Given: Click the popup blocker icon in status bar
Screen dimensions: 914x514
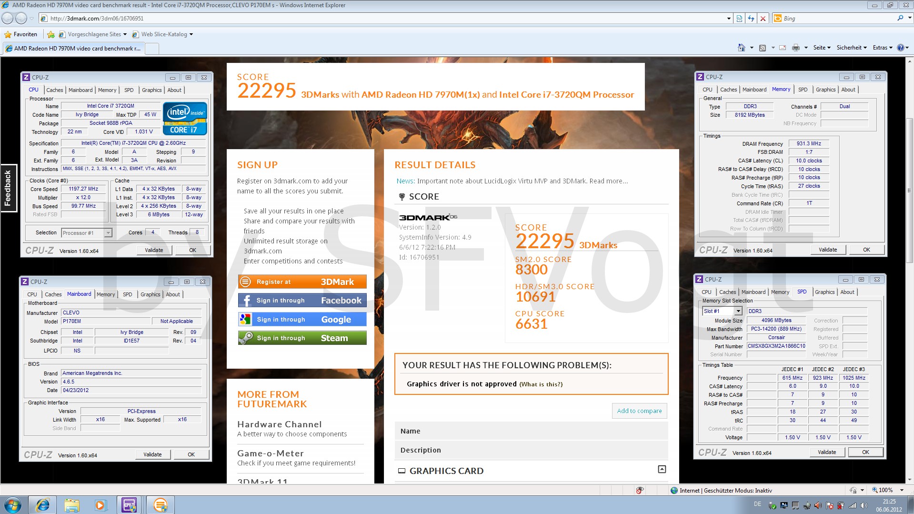Looking at the screenshot, I should pos(640,490).
